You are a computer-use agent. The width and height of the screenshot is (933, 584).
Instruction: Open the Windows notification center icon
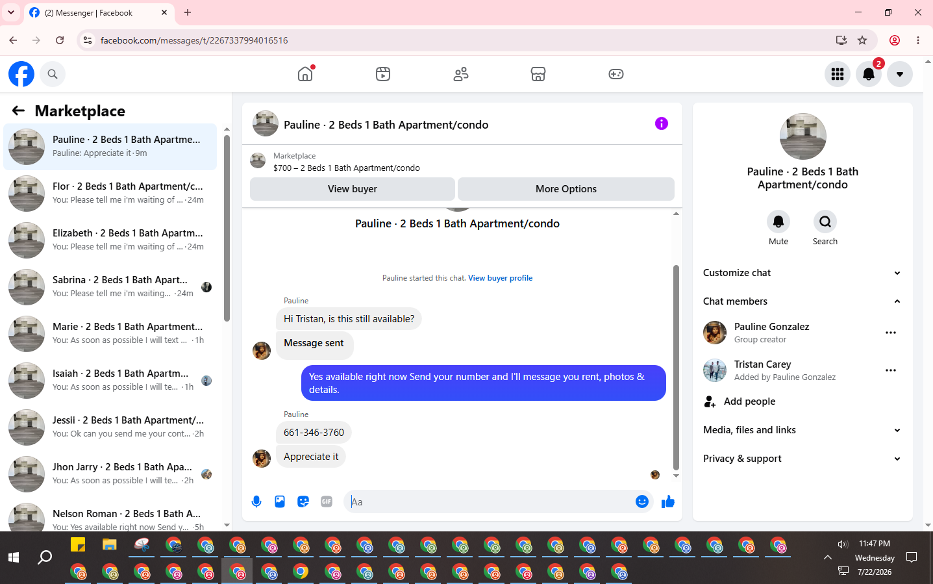click(x=912, y=557)
